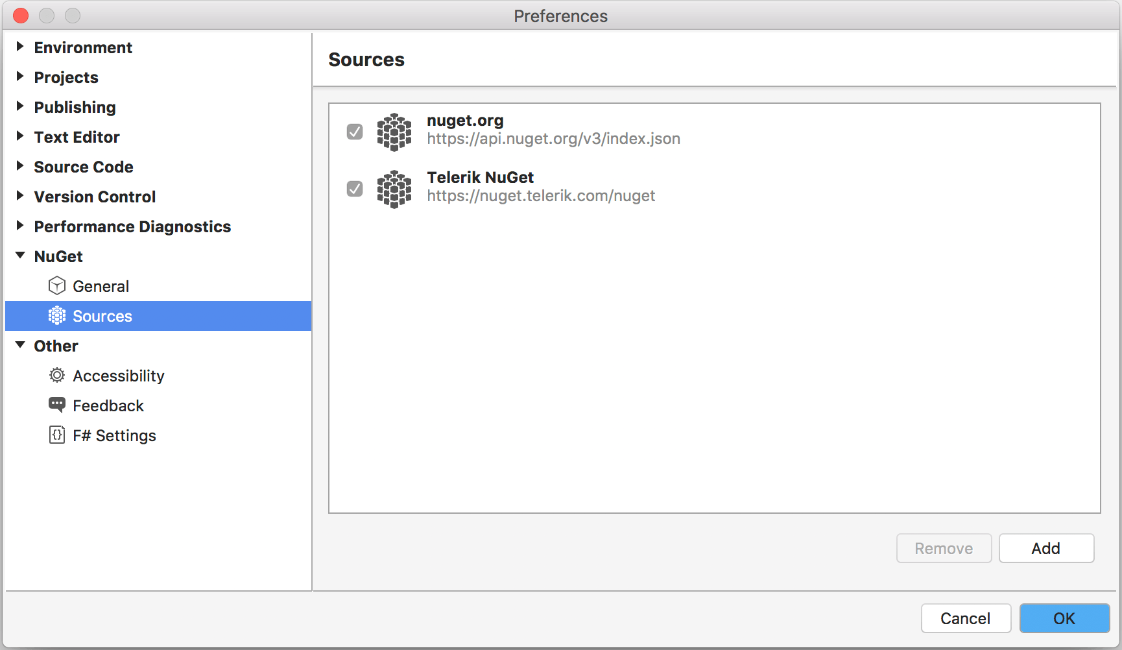Disable the nuget.org source checkbox

coord(355,132)
